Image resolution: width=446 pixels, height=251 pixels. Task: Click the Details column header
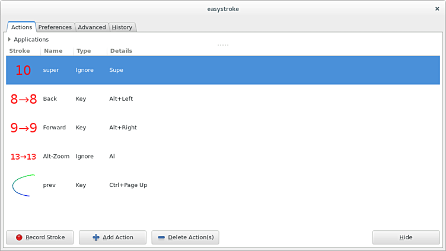[121, 51]
